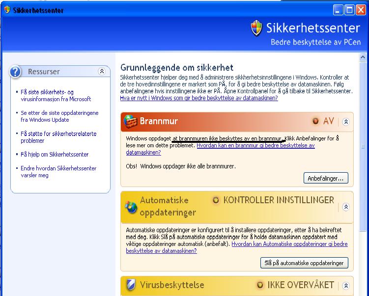Image resolution: width=369 pixels, height=296 pixels.
Task: Click the KONTROLLER INNSTILLINGER status text
Action: 279,200
